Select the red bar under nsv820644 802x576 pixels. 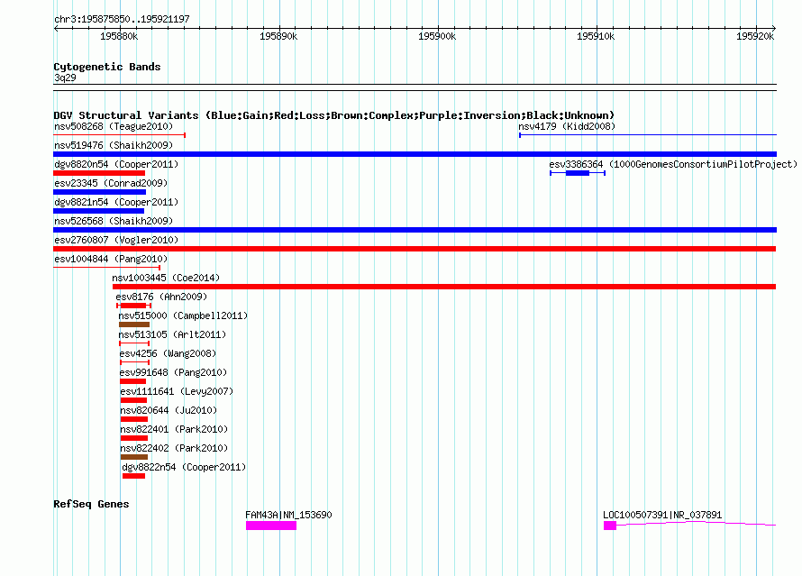[134, 419]
